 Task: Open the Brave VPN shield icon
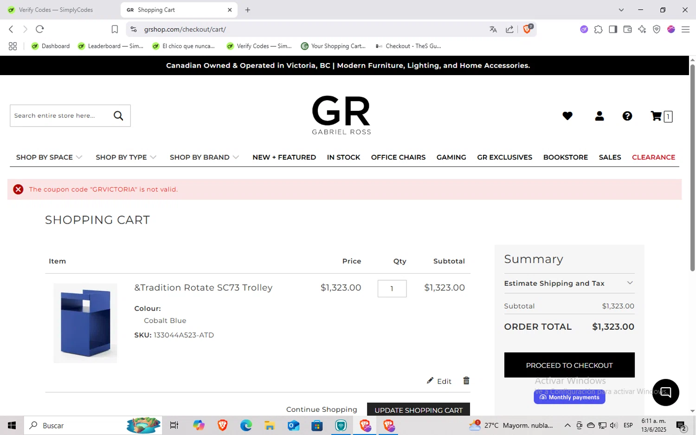click(657, 29)
